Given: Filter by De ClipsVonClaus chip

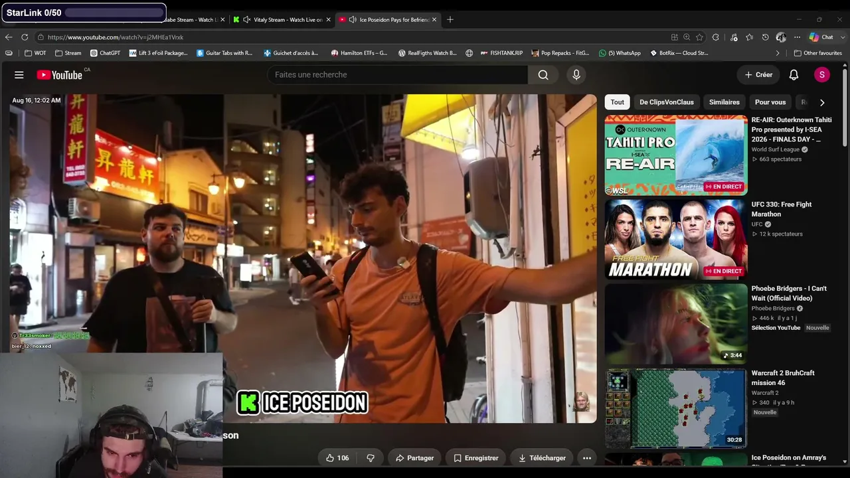Looking at the screenshot, I should pyautogui.click(x=667, y=102).
